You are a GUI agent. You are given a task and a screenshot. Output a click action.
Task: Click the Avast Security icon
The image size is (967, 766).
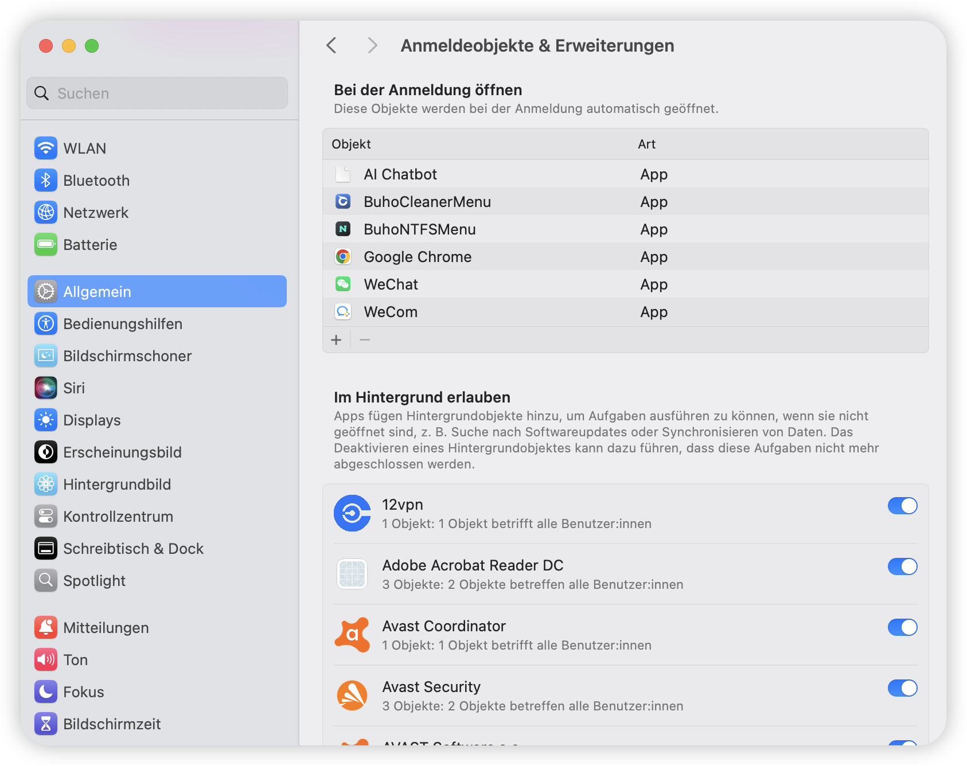[352, 695]
